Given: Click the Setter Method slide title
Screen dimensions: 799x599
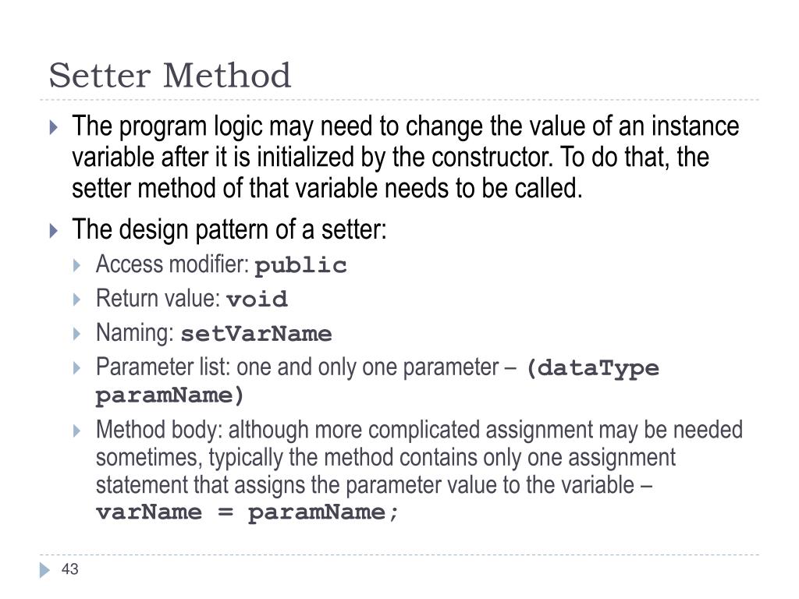Looking at the screenshot, I should point(169,76).
